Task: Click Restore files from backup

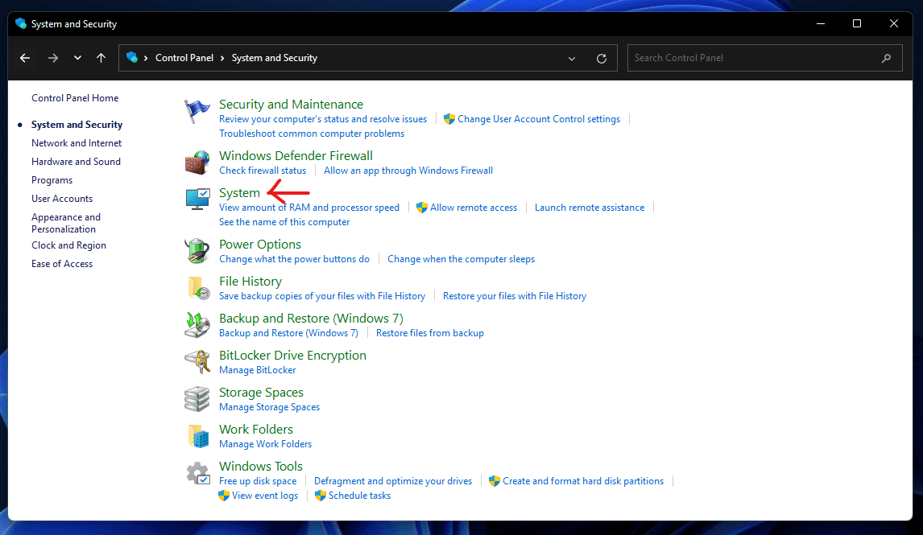Action: (x=430, y=333)
